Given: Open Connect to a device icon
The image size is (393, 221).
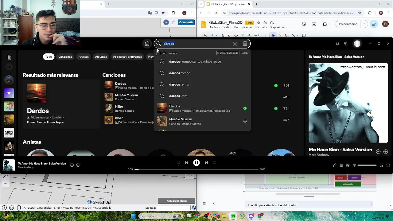Looking at the screenshot, I should 348,165.
